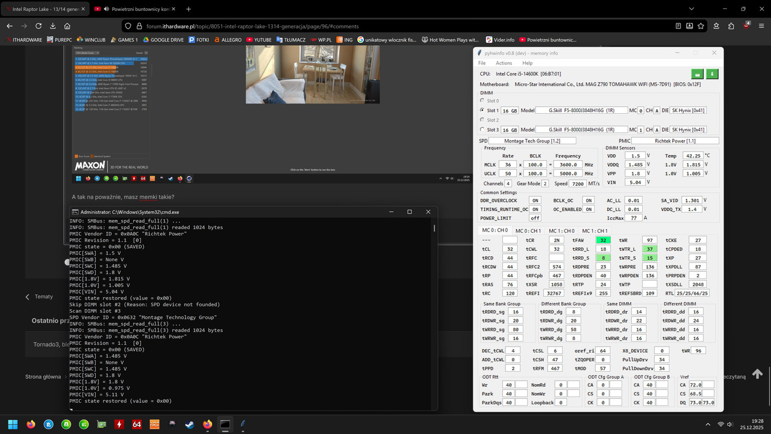The height and width of the screenshot is (434, 771).
Task: Click the MCLK Rate value 36
Action: [508, 165]
